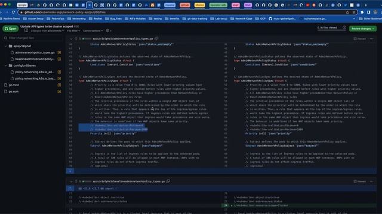
Task: Open the browser extensions puzzle icon
Action: click(x=362, y=12)
